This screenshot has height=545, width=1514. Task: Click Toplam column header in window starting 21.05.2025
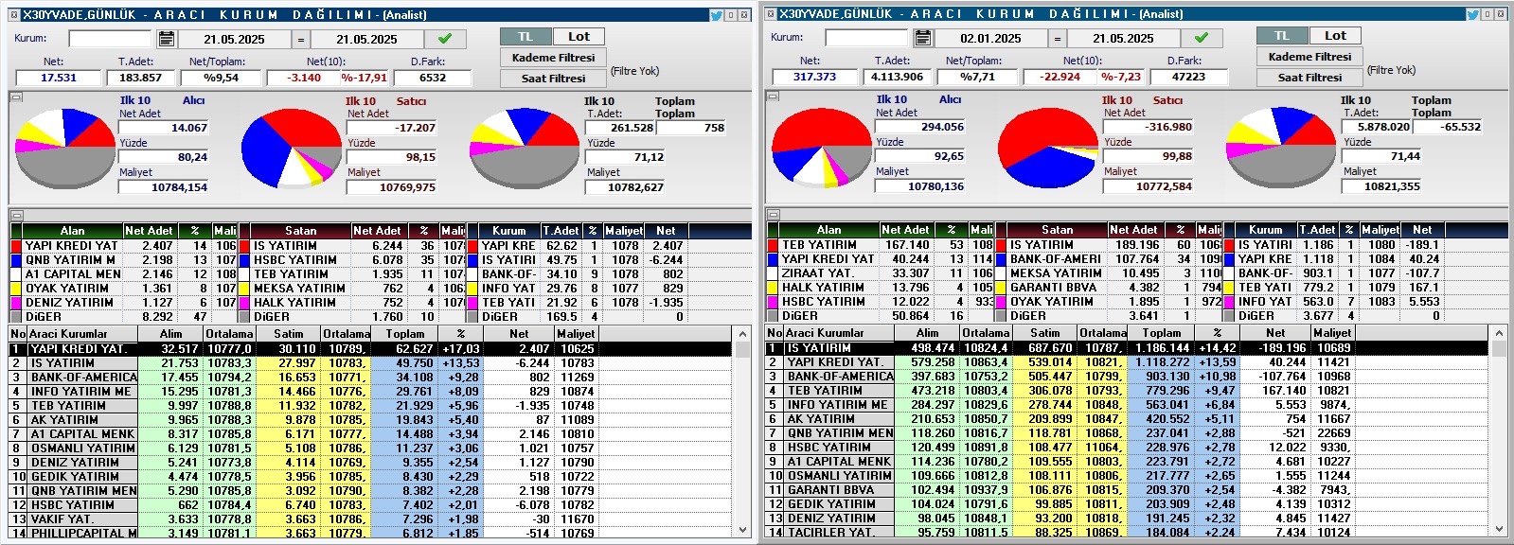click(405, 334)
